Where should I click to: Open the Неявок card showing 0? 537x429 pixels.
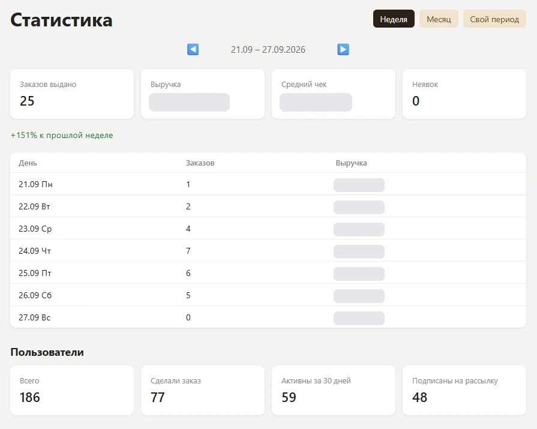pyautogui.click(x=464, y=94)
